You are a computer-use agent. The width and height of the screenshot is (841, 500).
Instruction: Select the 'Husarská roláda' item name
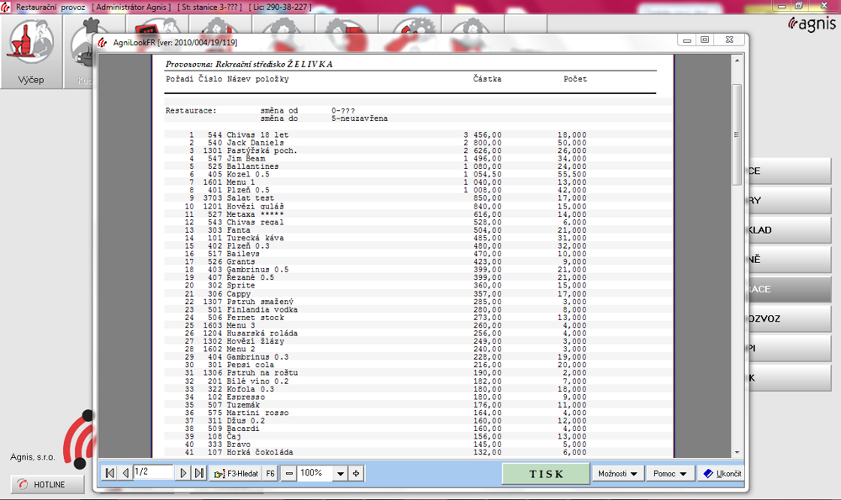pos(262,334)
